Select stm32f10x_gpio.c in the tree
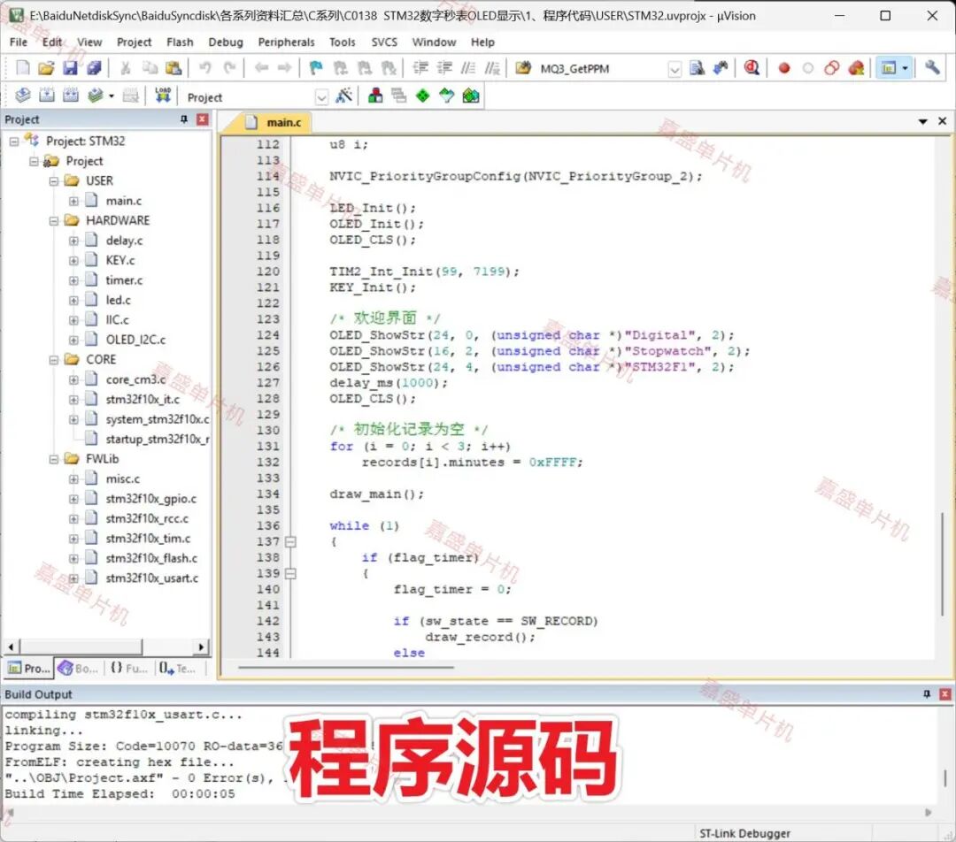Viewport: 956px width, 842px height. pyautogui.click(x=151, y=499)
